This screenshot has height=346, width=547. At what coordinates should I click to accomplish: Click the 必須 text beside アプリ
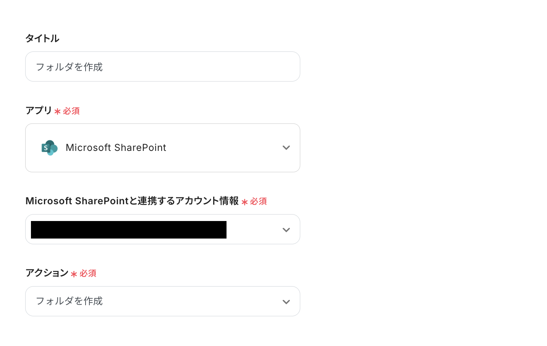pos(71,111)
